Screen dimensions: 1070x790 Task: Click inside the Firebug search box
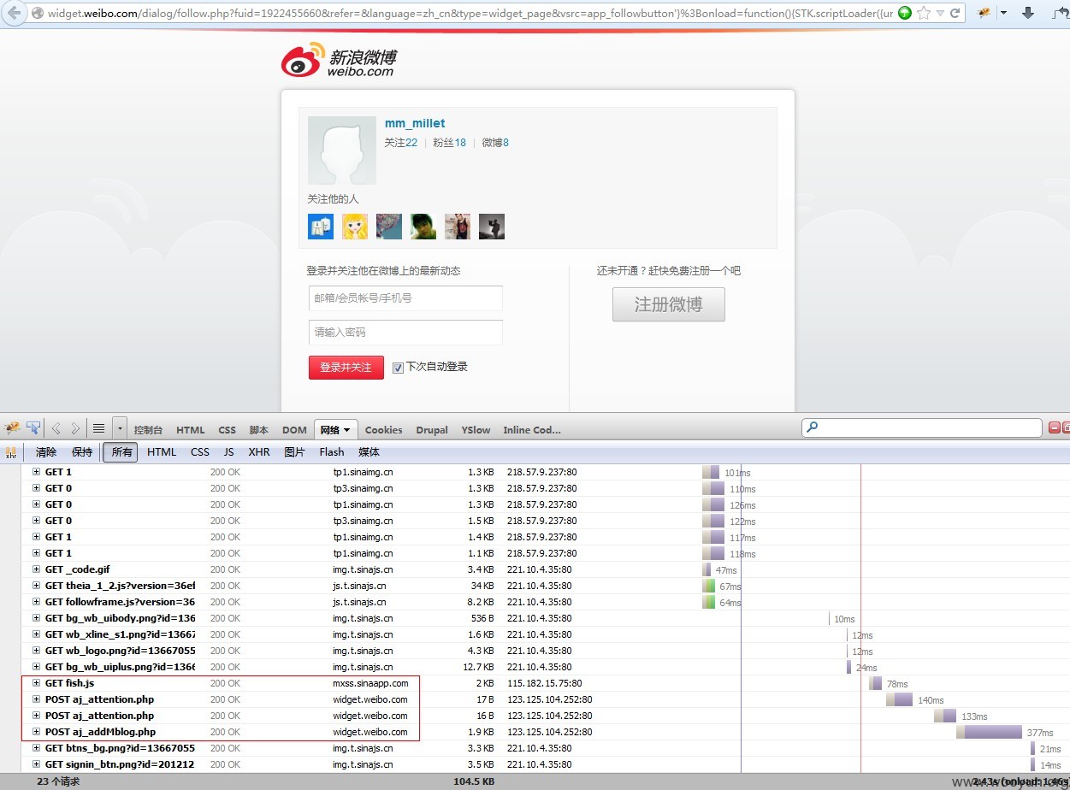pyautogui.click(x=922, y=427)
